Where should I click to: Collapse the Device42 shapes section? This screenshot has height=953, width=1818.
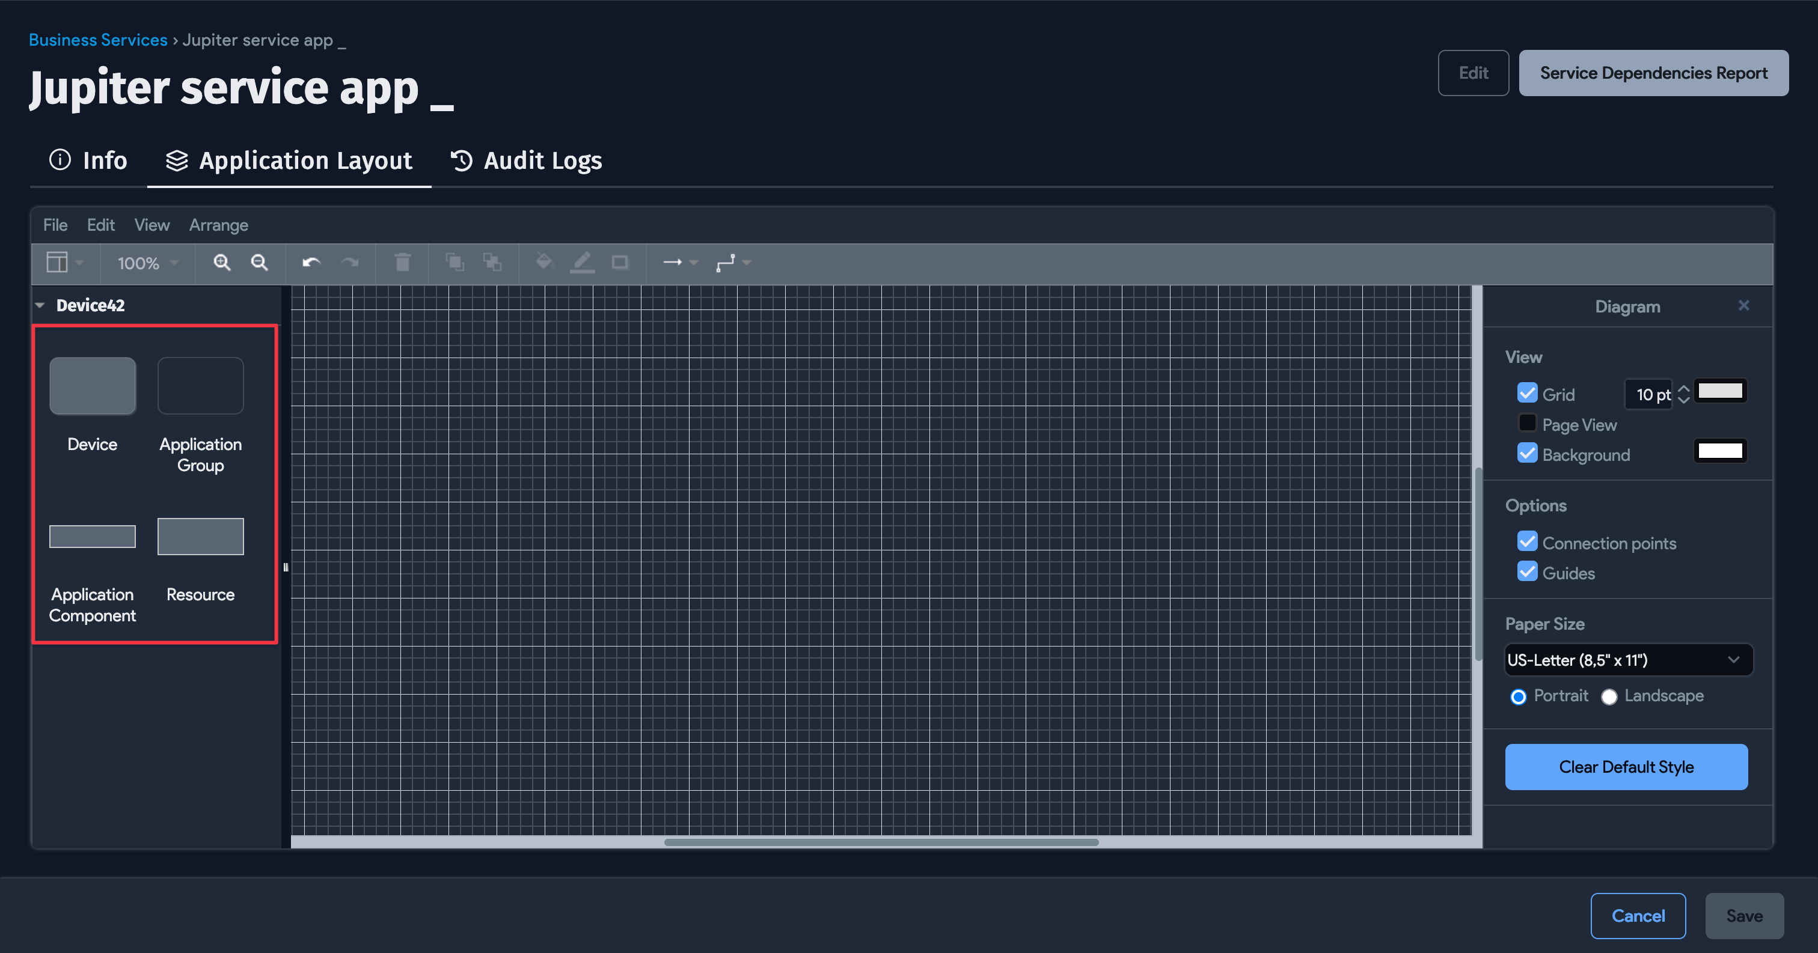[40, 305]
